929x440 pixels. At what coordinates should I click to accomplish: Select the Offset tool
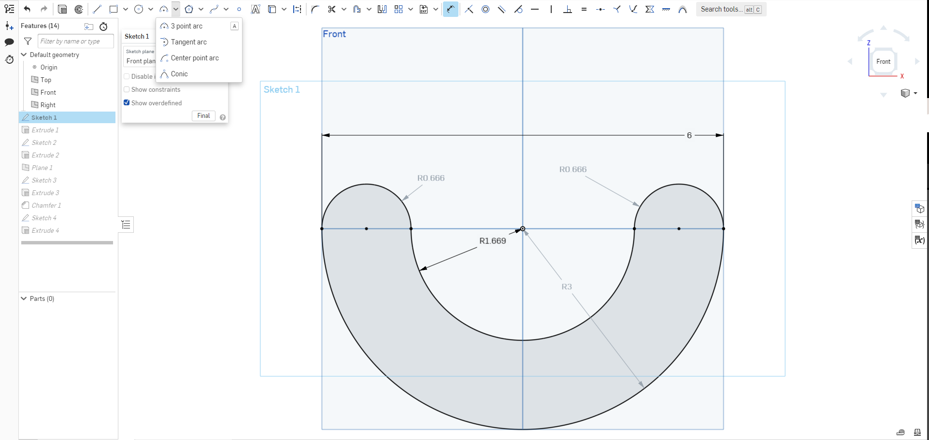356,9
